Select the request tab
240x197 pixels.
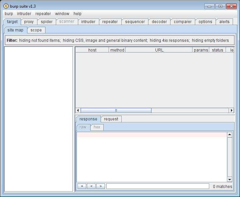tap(111, 119)
